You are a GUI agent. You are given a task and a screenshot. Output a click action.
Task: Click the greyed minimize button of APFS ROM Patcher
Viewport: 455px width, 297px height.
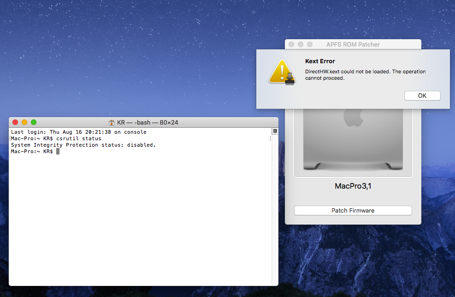pyautogui.click(x=301, y=44)
